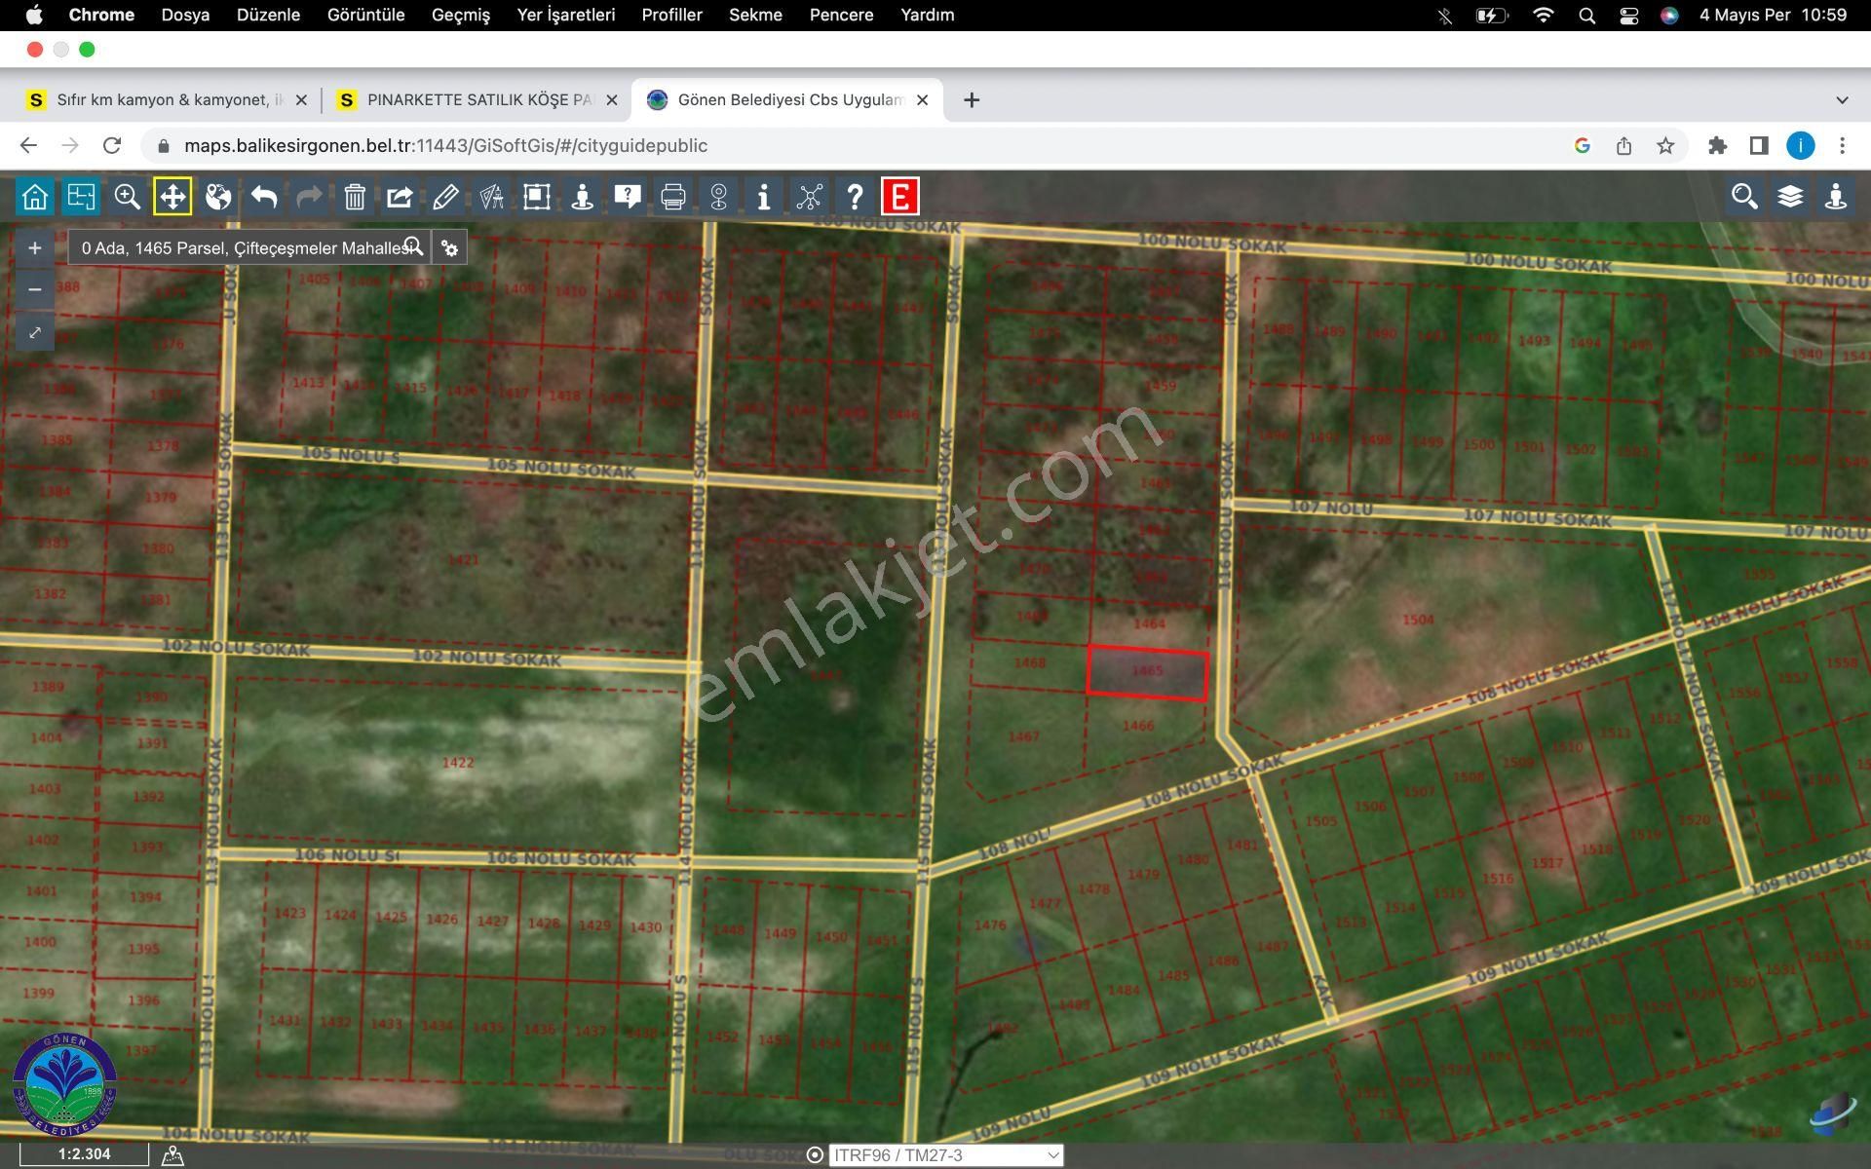Viewport: 1871px width, 1169px height.
Task: Click the browser back arrow
Action: (28, 145)
